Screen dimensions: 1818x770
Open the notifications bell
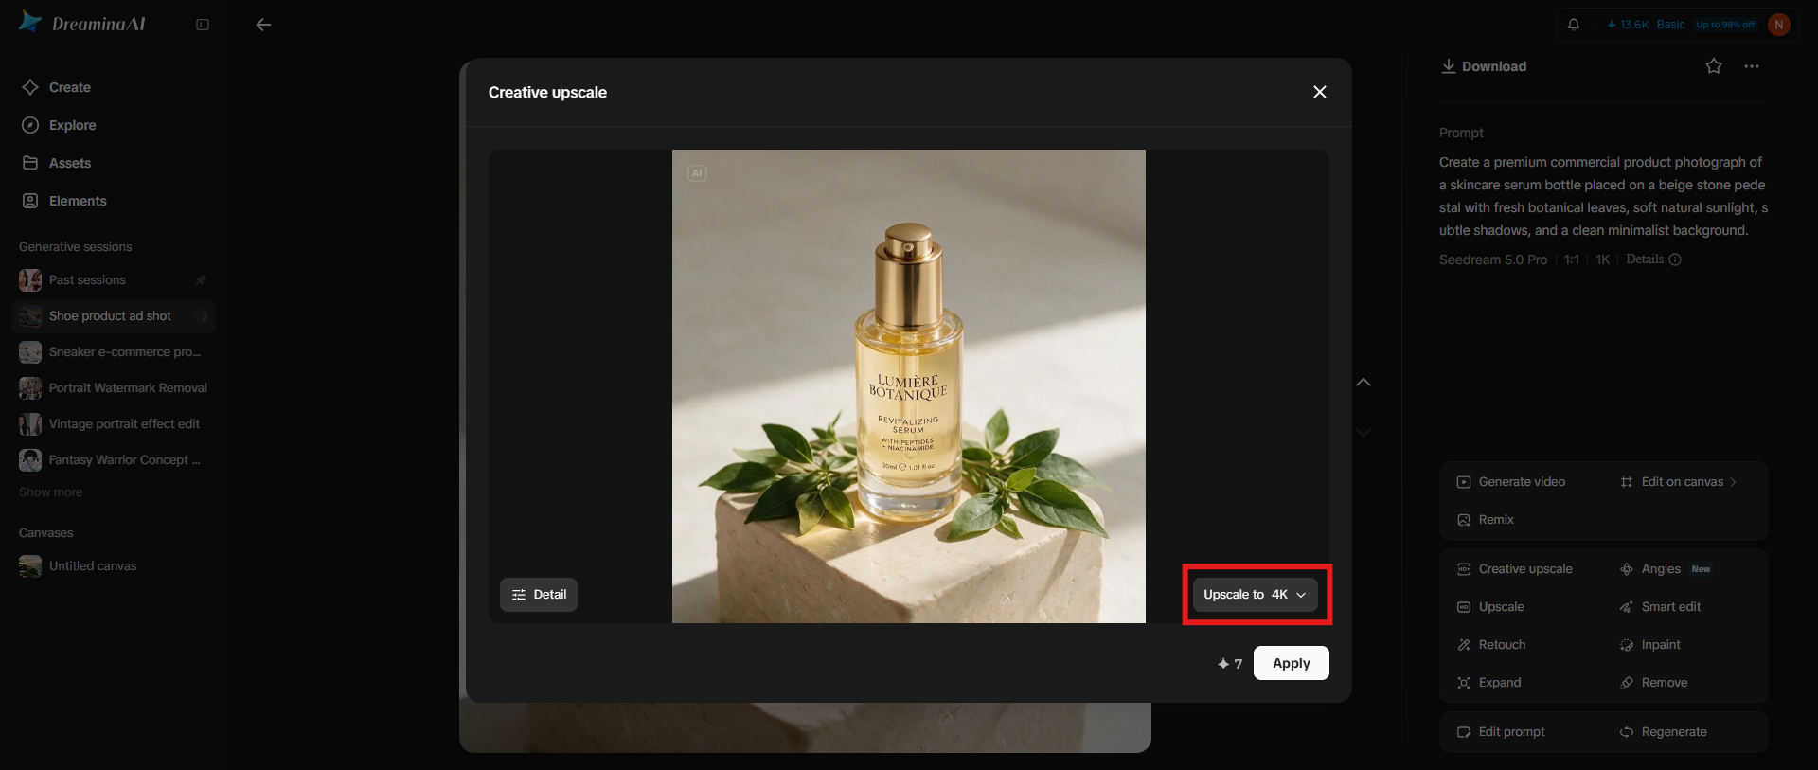click(x=1574, y=25)
